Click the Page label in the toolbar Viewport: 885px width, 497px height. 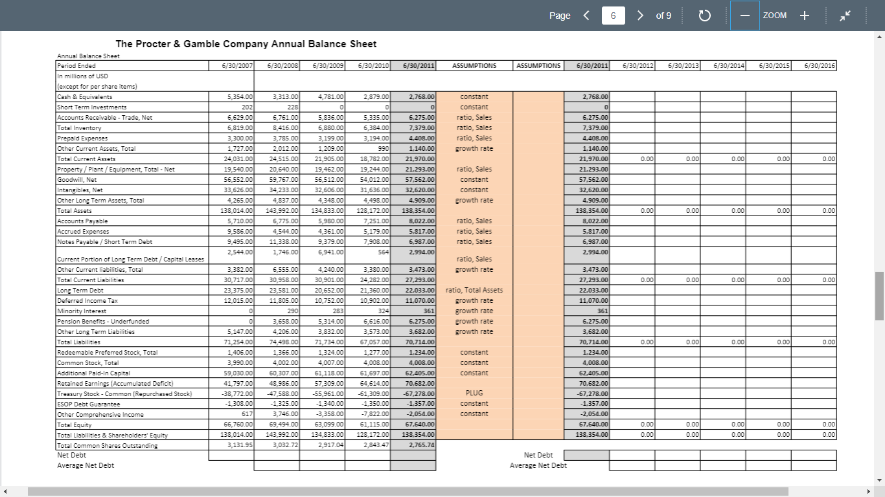click(558, 15)
